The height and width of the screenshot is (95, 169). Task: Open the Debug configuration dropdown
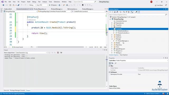[x=32, y=5]
